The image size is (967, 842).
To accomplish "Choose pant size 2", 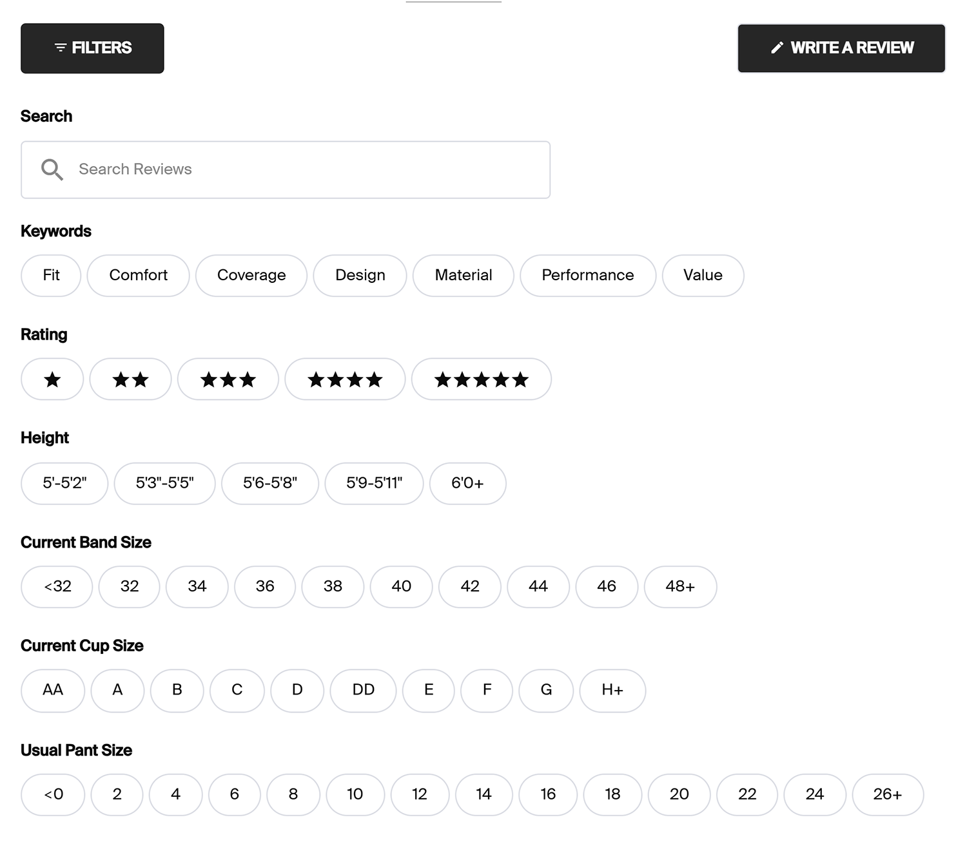I will pos(117,795).
